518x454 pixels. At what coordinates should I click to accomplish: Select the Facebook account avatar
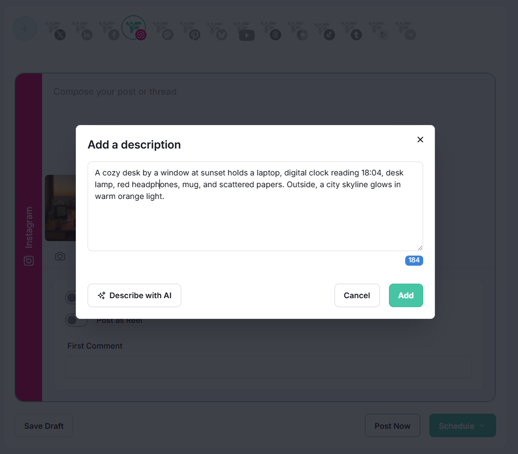click(109, 30)
